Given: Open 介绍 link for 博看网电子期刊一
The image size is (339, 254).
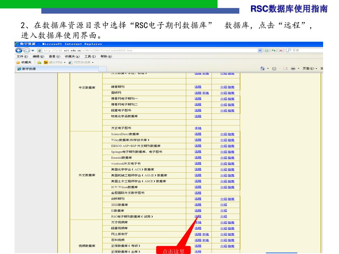Looking at the screenshot, I should [223, 99].
